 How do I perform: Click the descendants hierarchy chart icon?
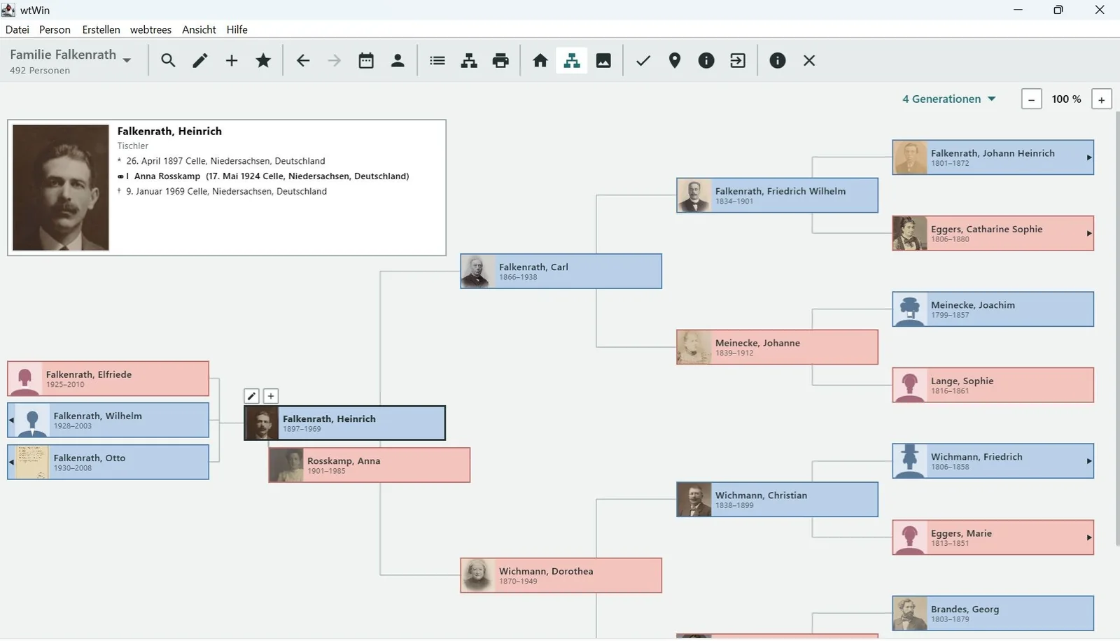coord(469,61)
